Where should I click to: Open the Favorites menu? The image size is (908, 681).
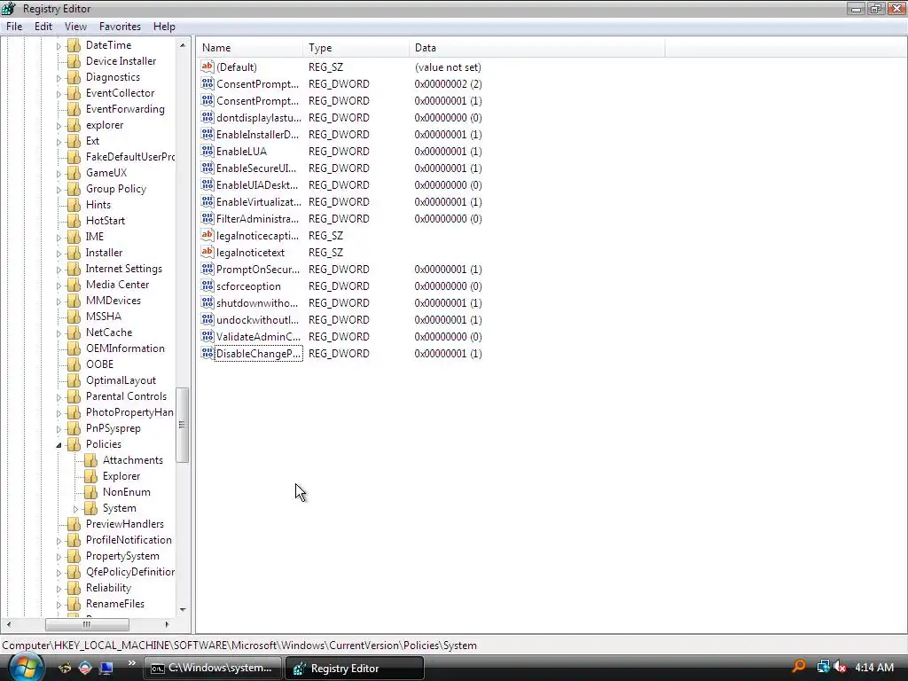(120, 27)
